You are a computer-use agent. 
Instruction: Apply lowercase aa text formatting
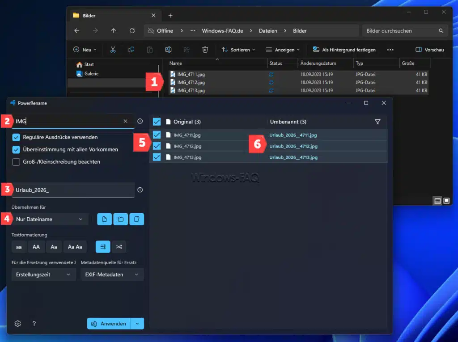tap(19, 247)
